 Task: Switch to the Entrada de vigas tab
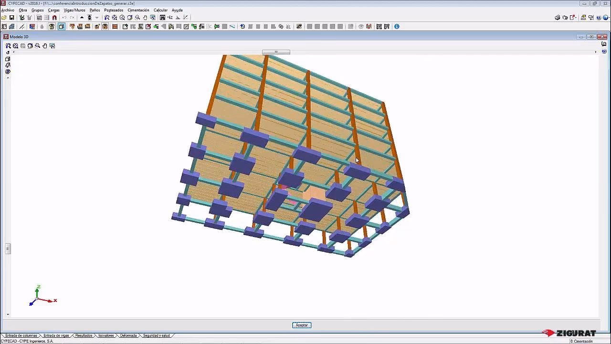click(x=56, y=335)
